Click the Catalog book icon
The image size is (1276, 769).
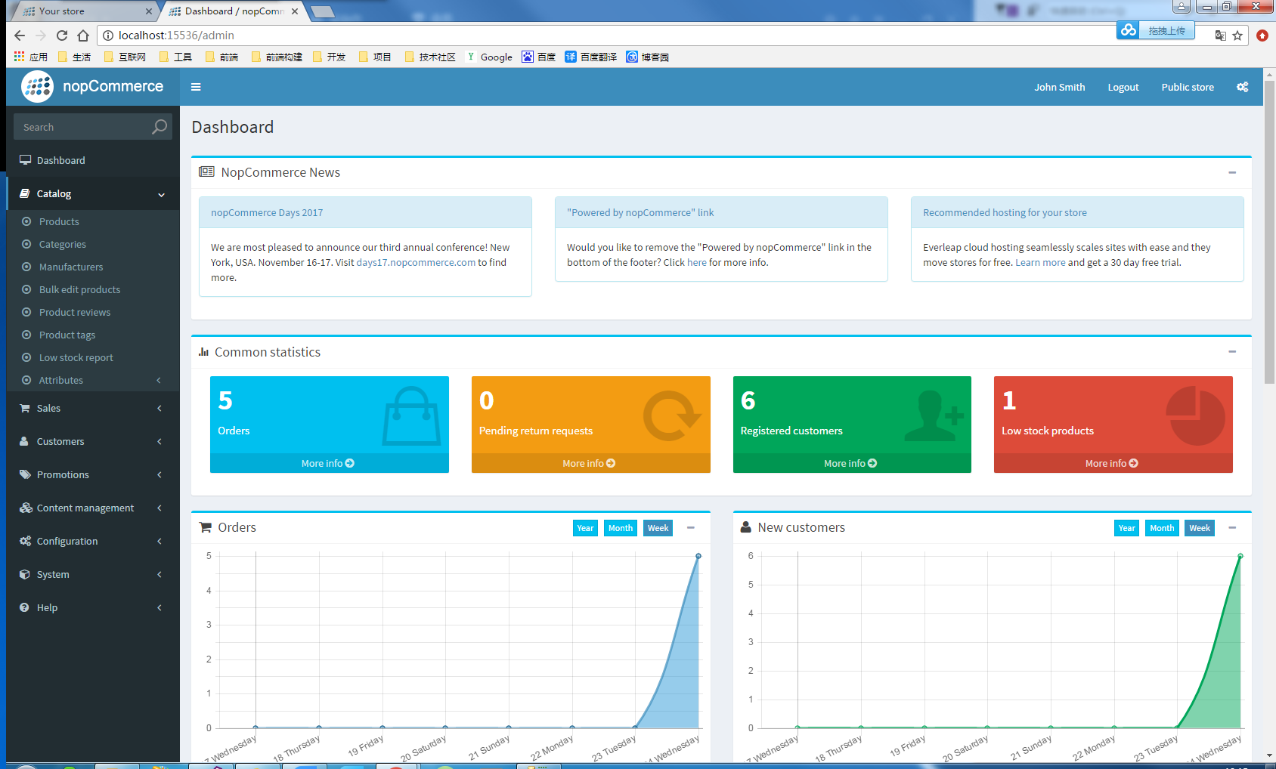[x=25, y=193]
